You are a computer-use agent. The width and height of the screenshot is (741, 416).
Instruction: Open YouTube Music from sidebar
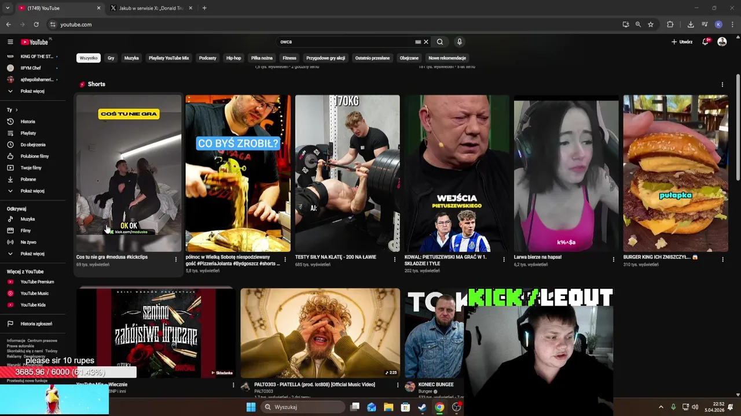click(x=34, y=294)
